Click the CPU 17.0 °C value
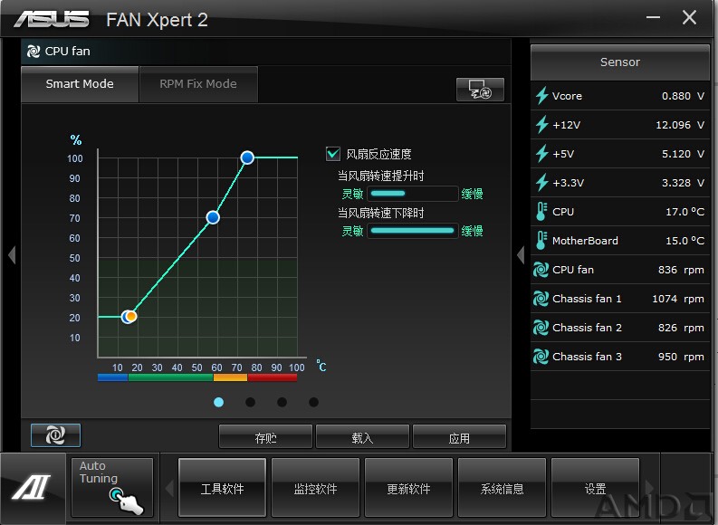Viewport: 718px width, 525px height. click(x=684, y=212)
